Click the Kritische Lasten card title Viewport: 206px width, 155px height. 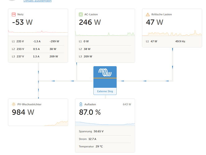[x=162, y=14]
